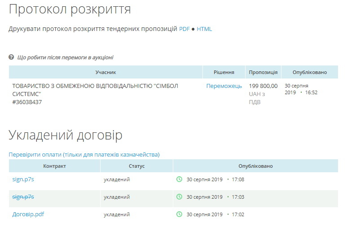Open 'Перевірити оплати' treasury payments link
The image size is (356, 227).
click(x=84, y=155)
